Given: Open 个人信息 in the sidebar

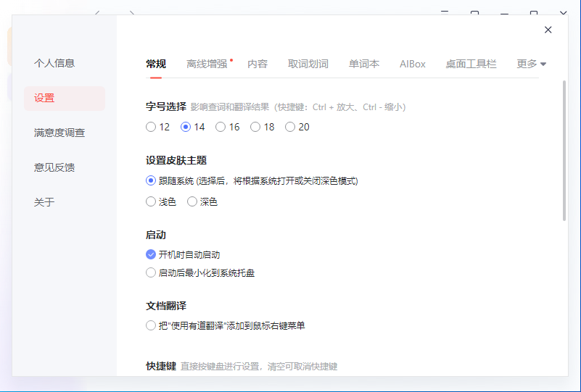Looking at the screenshot, I should 54,63.
